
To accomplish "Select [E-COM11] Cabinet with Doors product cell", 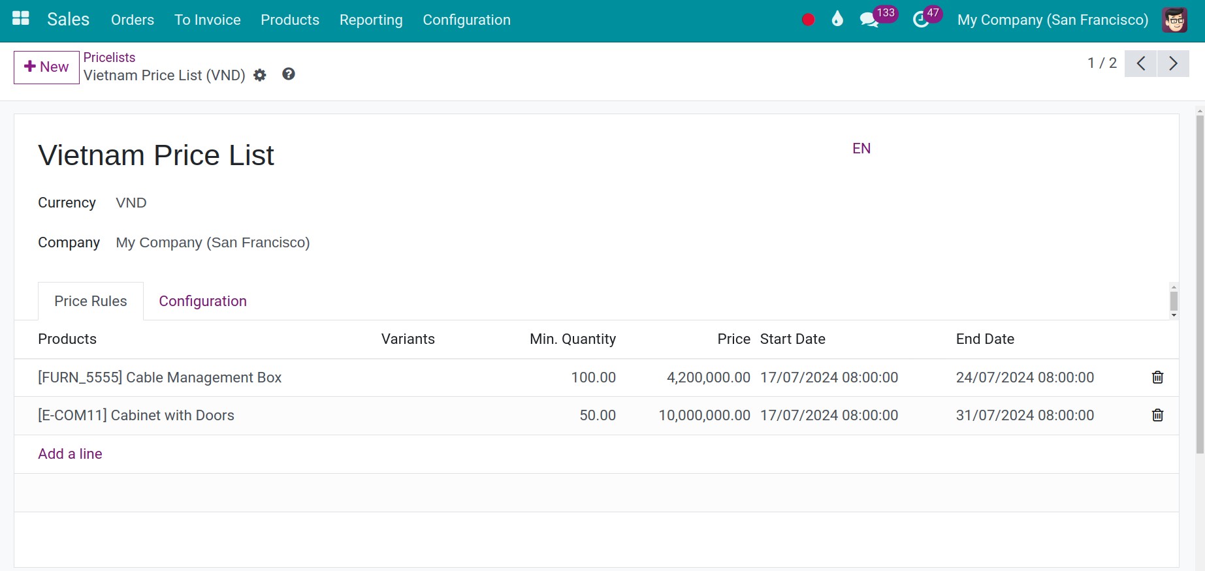I will [x=136, y=415].
